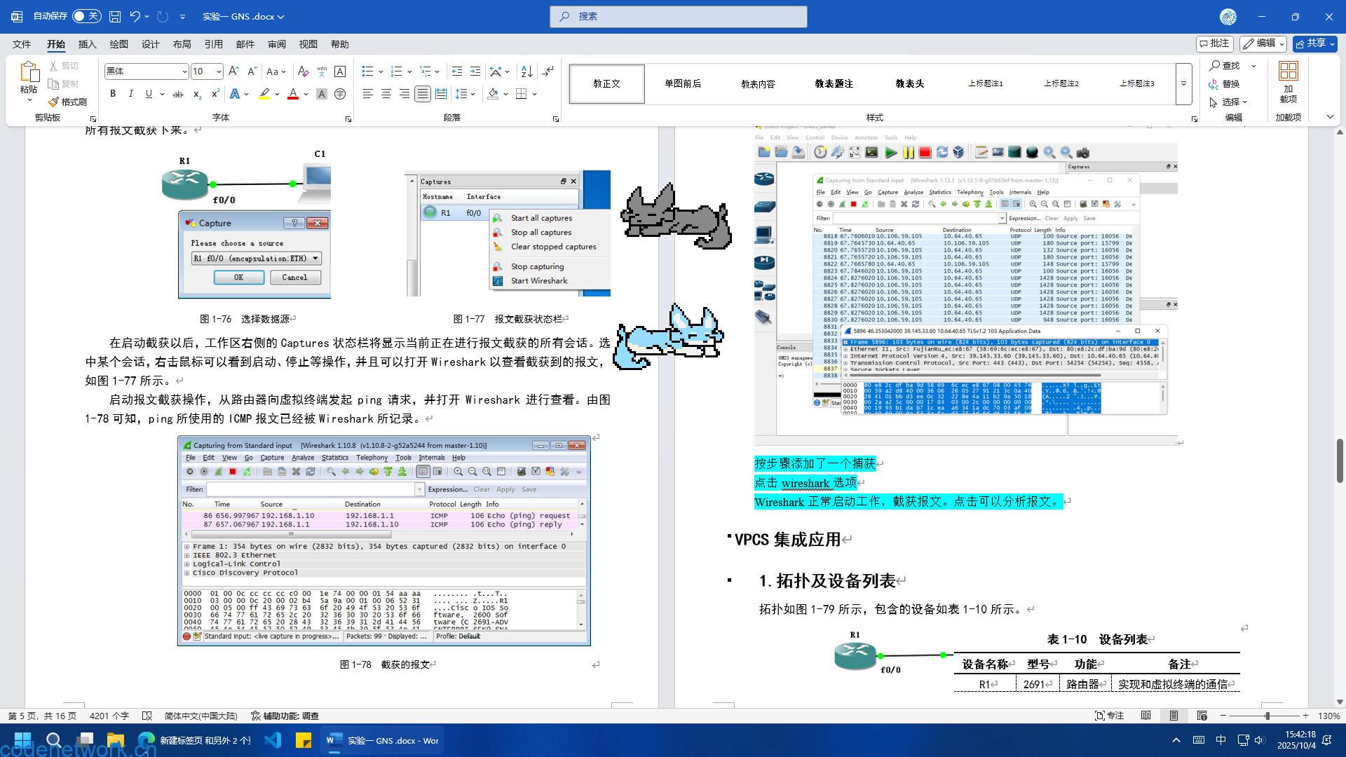This screenshot has height=757, width=1346.
Task: Center align the paragraph
Action: pyautogui.click(x=386, y=94)
